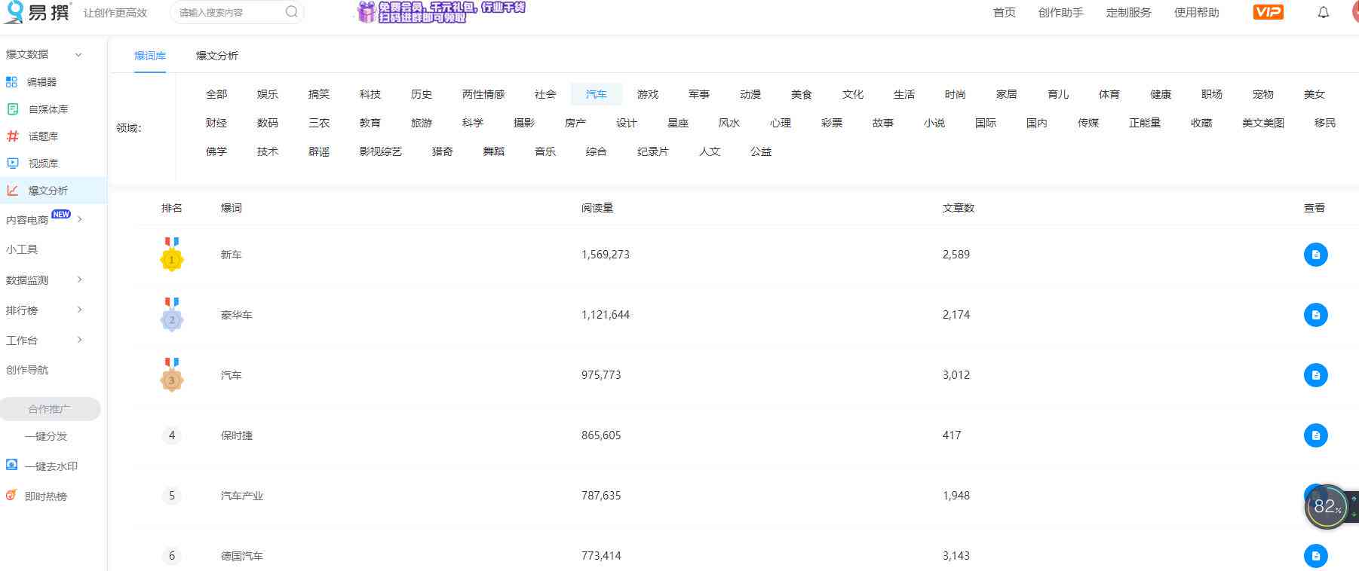The image size is (1359, 571).
Task: Select the 正能量 domain filter
Action: pyautogui.click(x=1145, y=123)
